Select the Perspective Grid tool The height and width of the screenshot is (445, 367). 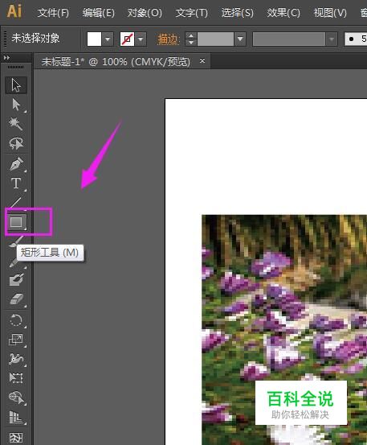click(x=16, y=417)
